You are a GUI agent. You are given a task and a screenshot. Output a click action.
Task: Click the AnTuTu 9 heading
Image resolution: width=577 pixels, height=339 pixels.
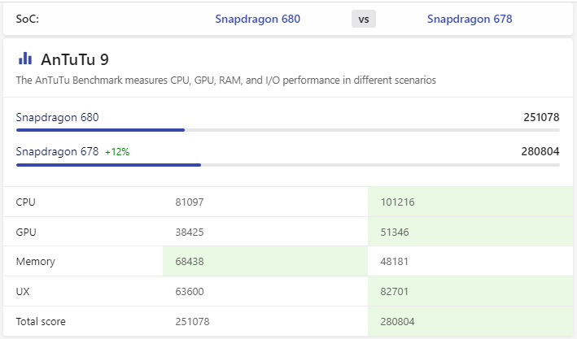[75, 59]
